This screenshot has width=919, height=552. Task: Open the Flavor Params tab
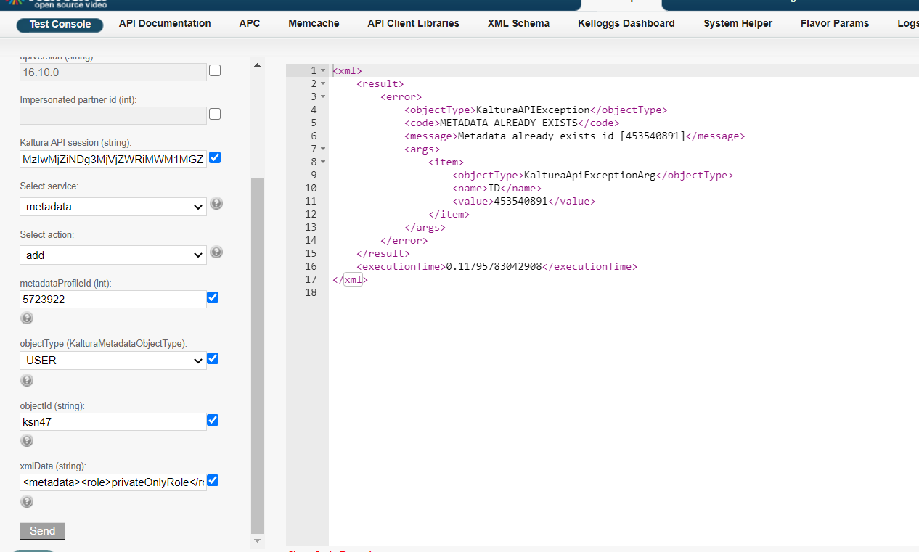coord(835,23)
